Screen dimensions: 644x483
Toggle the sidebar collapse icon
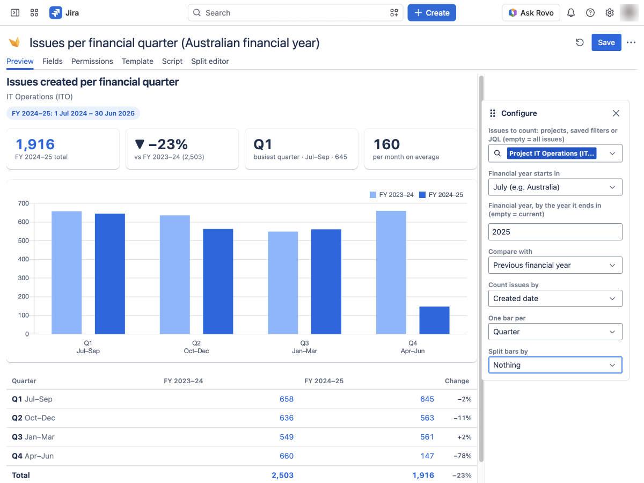[x=15, y=12]
